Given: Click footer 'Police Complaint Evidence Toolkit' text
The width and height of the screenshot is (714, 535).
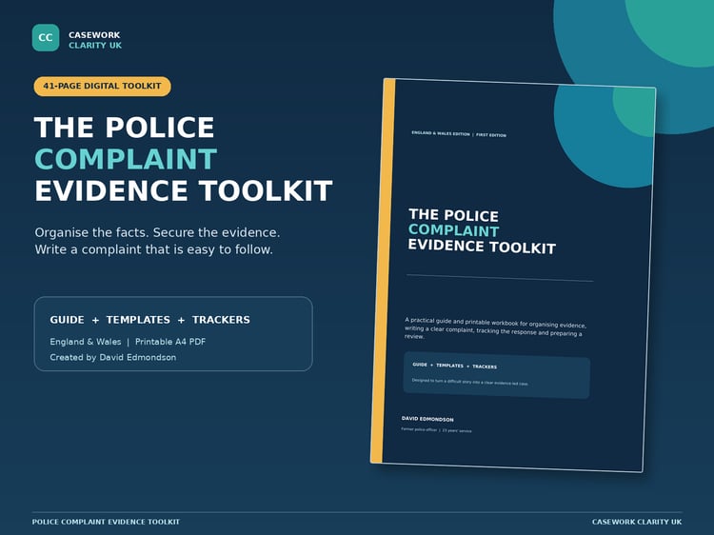Looking at the screenshot, I should click(x=106, y=522).
